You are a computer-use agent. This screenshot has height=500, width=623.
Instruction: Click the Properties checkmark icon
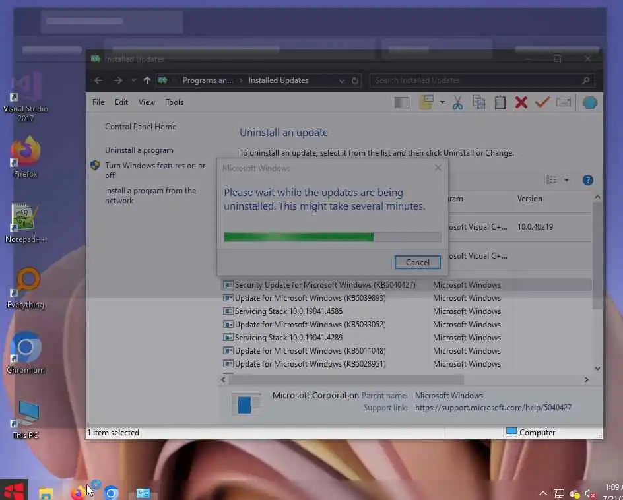542,102
